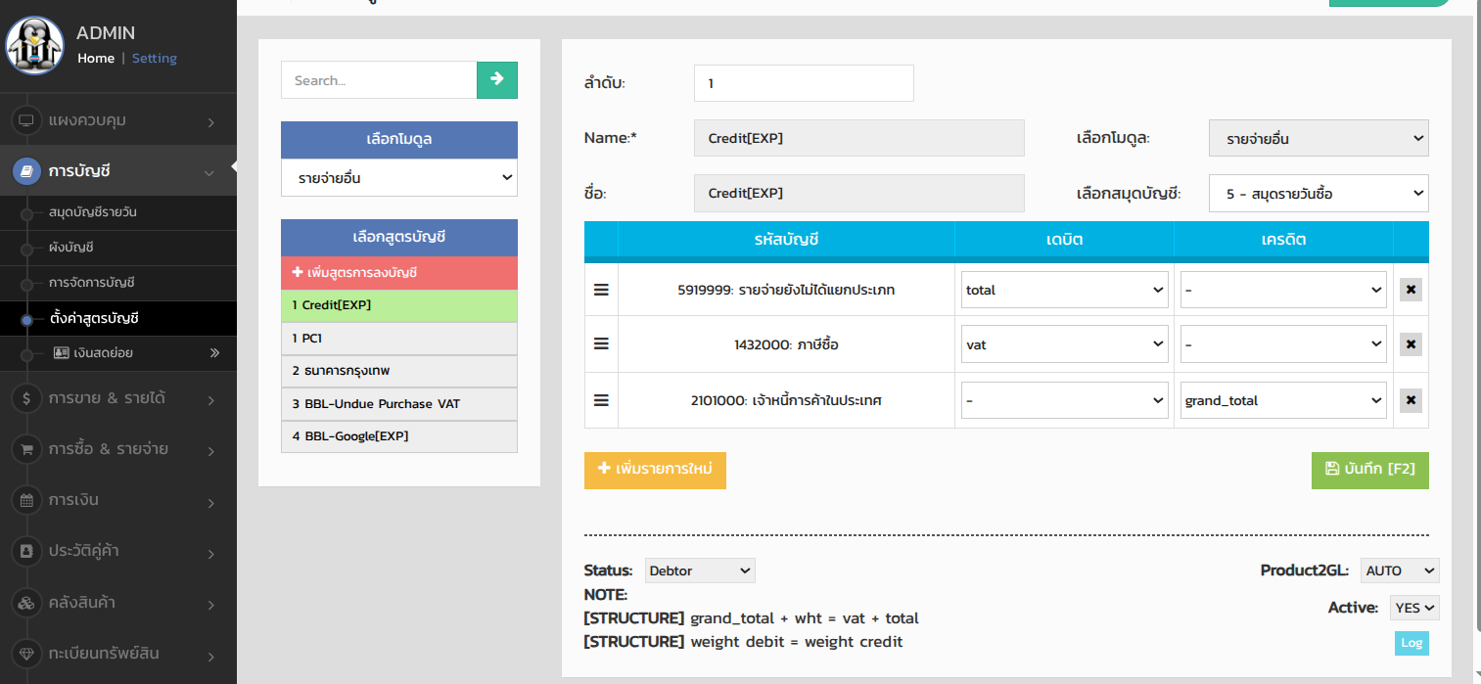Click the การบัญชี book icon
Image resolution: width=1481 pixels, height=684 pixels.
26,171
